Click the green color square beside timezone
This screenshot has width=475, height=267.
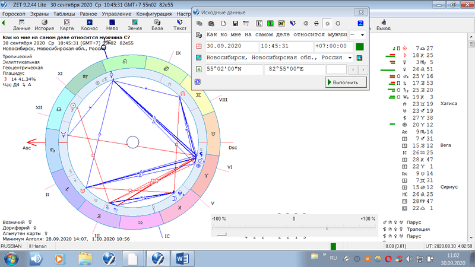pos(359,46)
